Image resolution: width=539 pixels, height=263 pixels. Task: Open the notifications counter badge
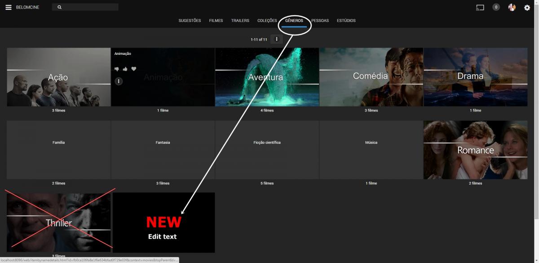coord(496,7)
